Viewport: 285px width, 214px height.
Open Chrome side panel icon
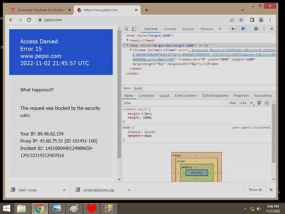252,20
